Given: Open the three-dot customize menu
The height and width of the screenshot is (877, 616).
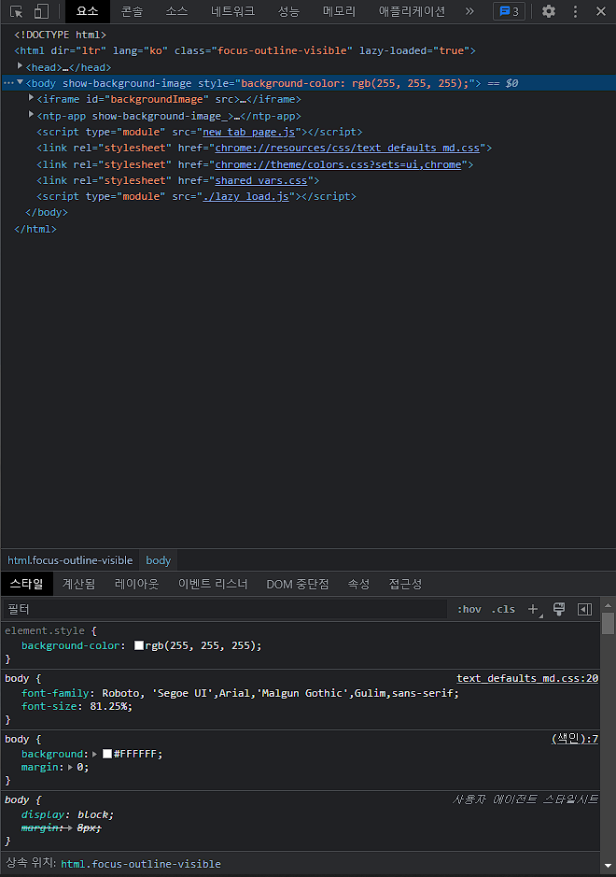Looking at the screenshot, I should pyautogui.click(x=575, y=11).
